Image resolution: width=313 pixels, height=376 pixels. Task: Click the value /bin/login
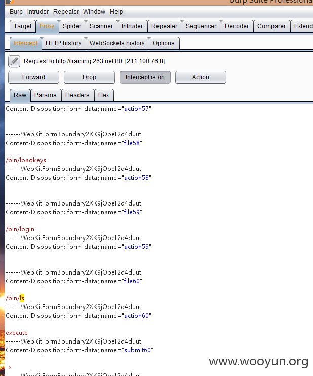(x=20, y=229)
